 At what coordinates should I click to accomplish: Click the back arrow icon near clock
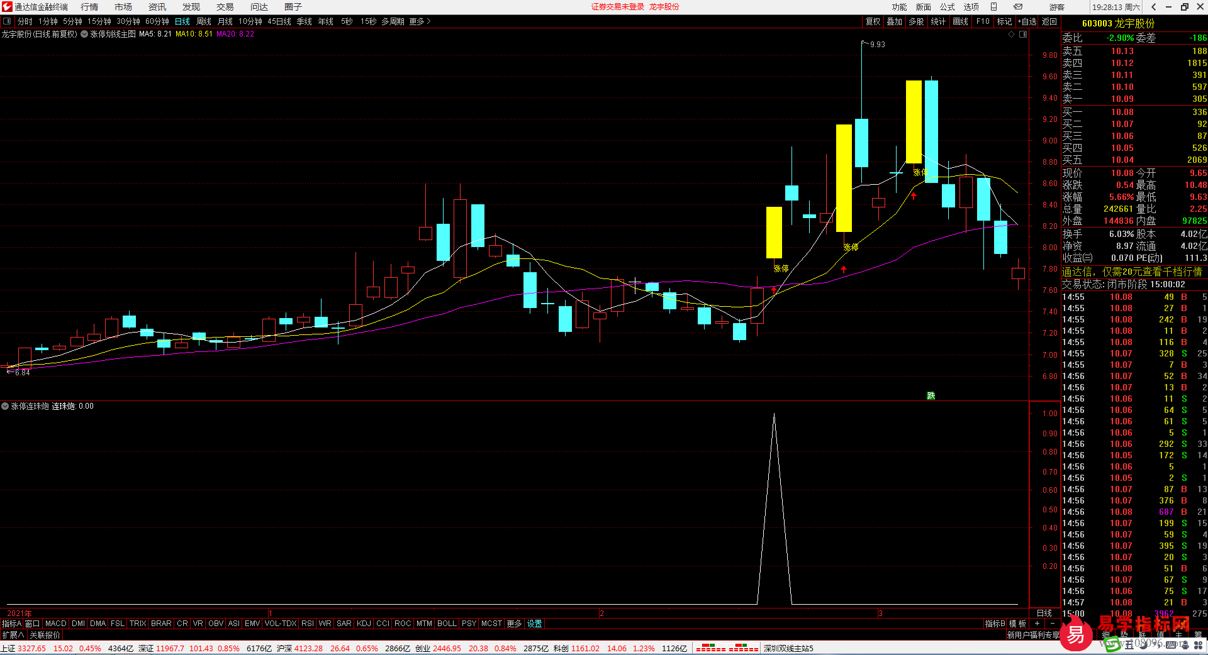[1153, 7]
